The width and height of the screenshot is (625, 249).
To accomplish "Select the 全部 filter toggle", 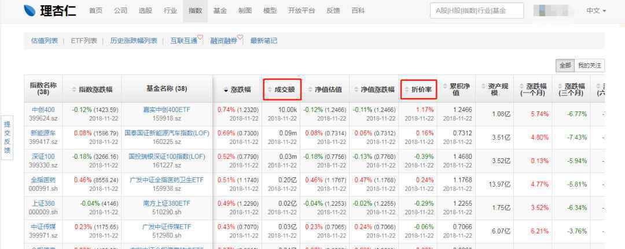I will tap(565, 65).
